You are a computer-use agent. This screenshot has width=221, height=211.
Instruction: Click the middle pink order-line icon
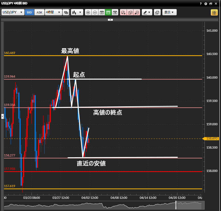point(130,12)
